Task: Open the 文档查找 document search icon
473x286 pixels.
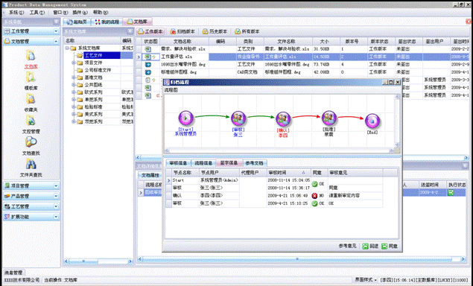Action: 31,142
